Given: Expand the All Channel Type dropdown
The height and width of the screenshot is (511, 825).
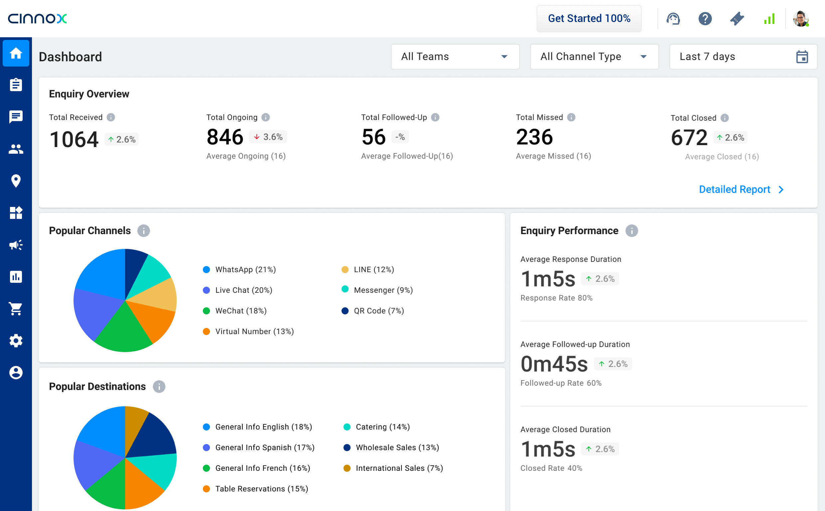Looking at the screenshot, I should coord(594,57).
